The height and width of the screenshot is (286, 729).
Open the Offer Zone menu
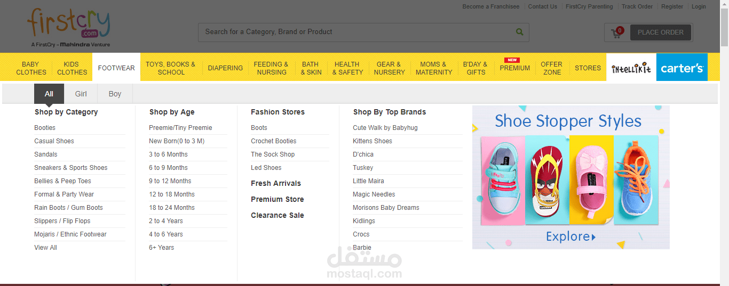pyautogui.click(x=552, y=68)
